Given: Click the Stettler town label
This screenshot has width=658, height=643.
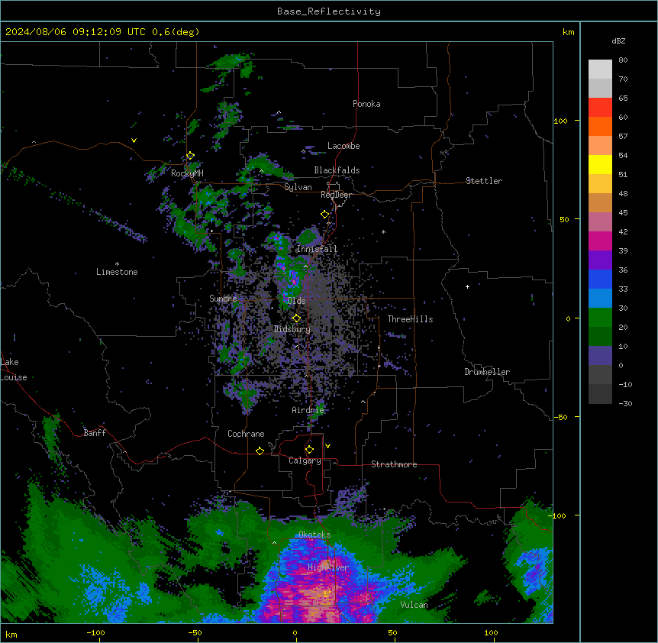Looking at the screenshot, I should click(483, 180).
